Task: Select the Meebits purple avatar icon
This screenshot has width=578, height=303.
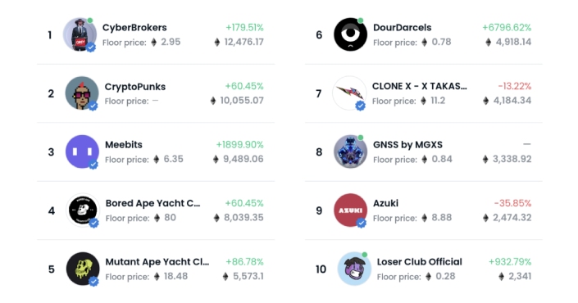Action: coord(82,151)
